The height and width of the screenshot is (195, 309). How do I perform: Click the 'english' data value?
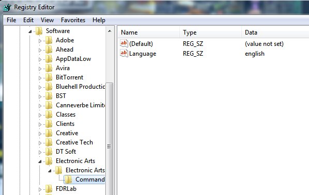click(x=255, y=54)
